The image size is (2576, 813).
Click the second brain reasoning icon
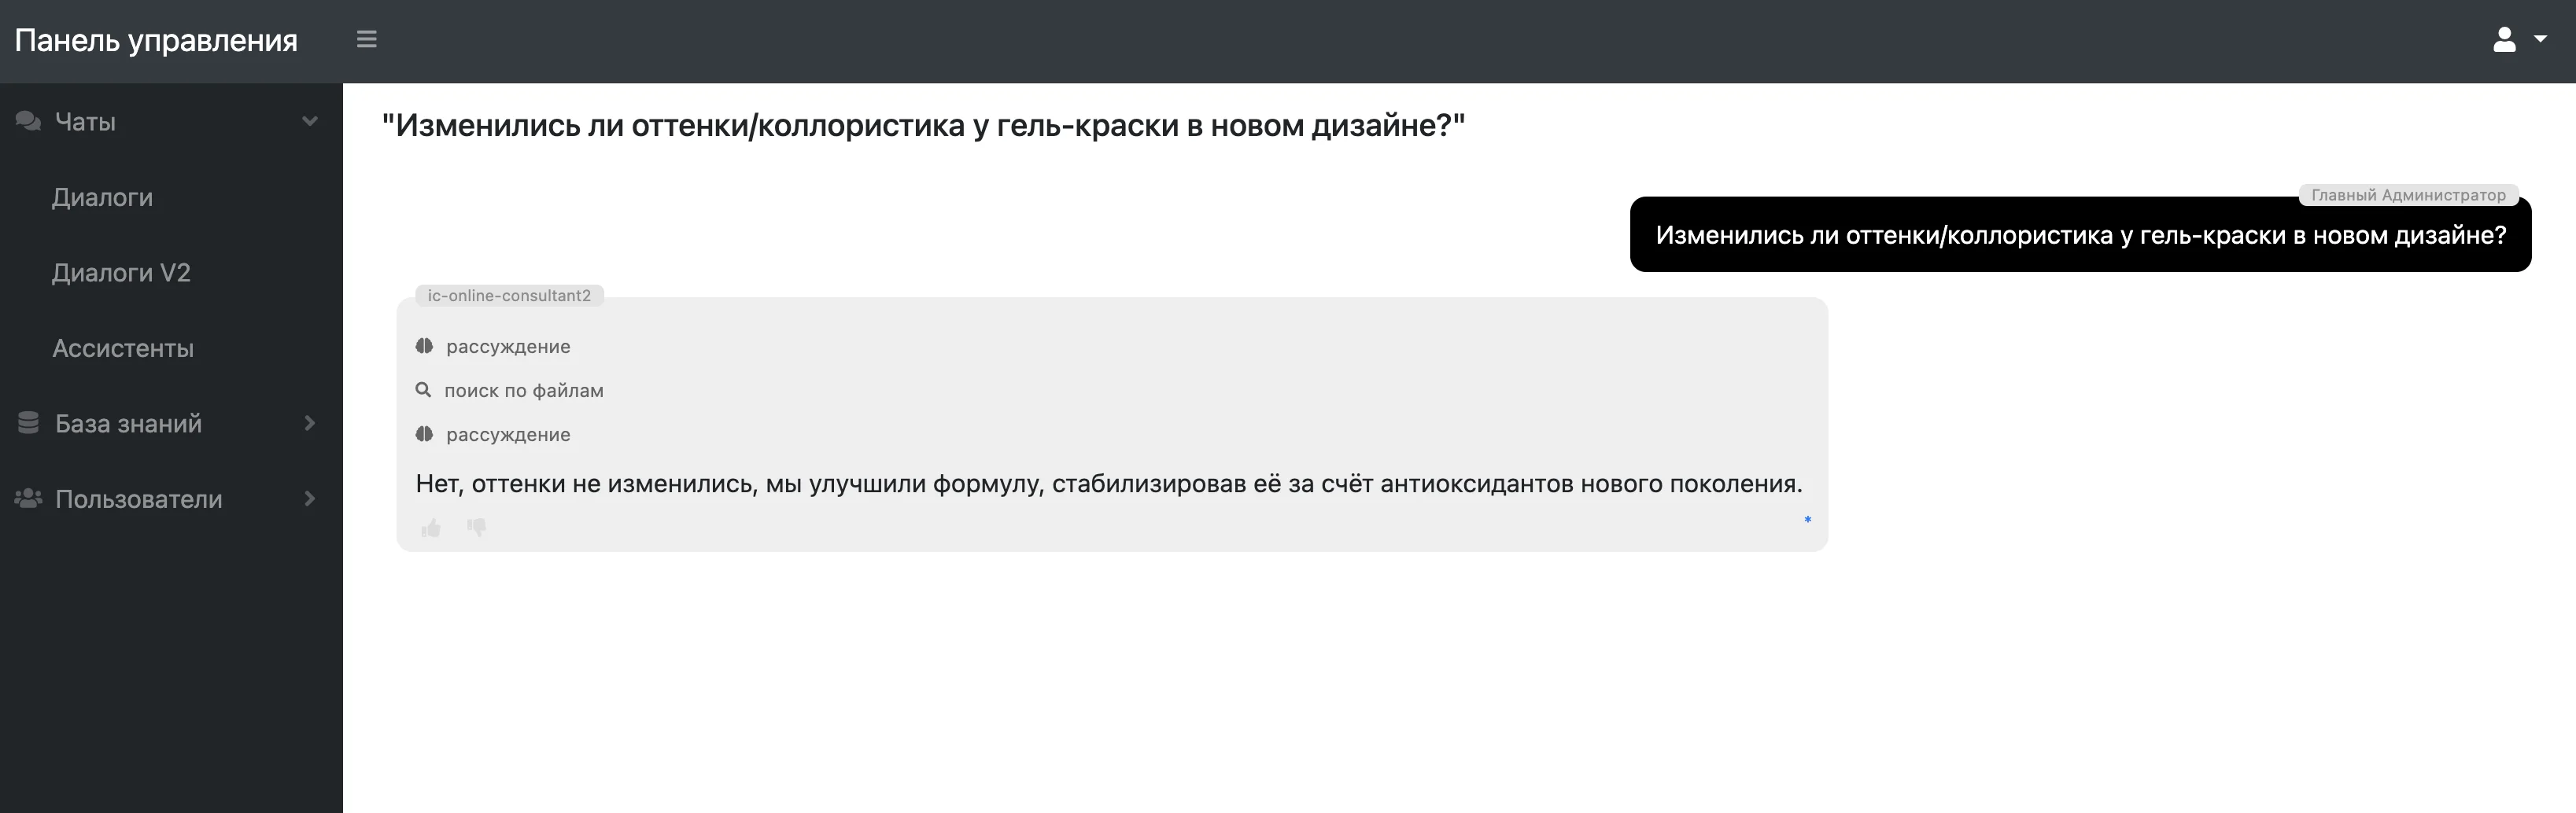424,435
